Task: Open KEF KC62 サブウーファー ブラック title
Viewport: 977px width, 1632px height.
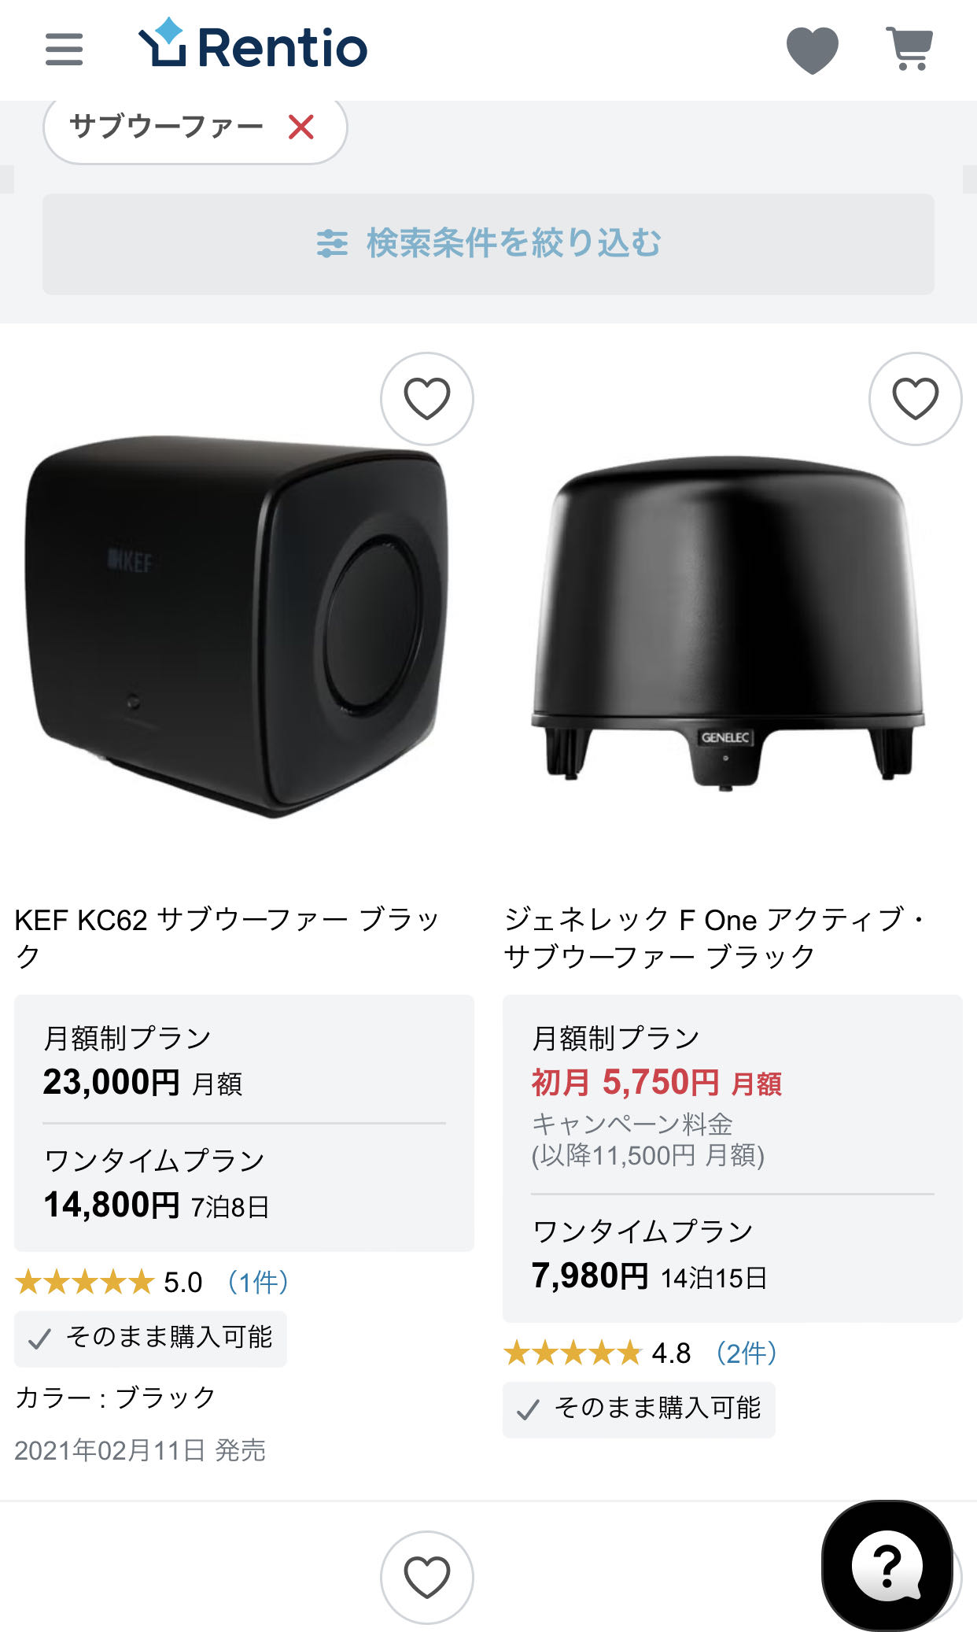Action: coord(227,937)
